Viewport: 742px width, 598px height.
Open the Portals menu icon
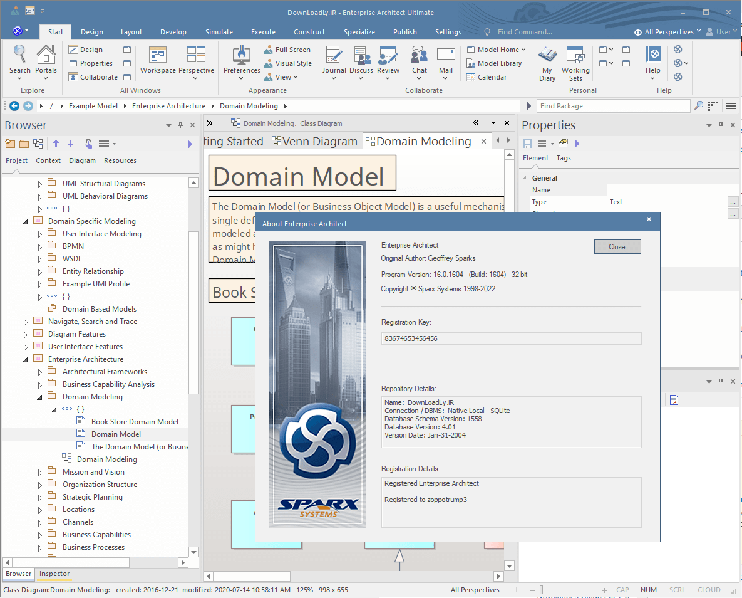point(46,54)
